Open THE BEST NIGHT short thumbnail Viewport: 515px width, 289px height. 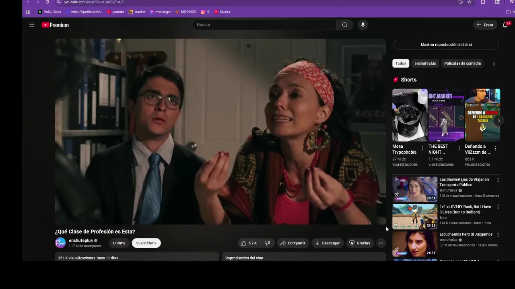[x=446, y=115]
